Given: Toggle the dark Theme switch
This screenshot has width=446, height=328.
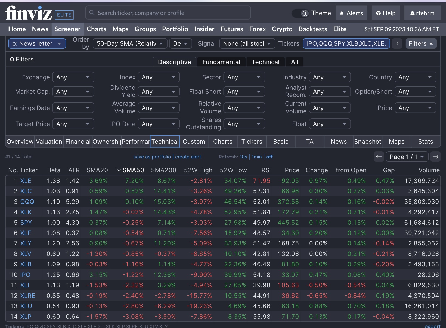Looking at the screenshot, I should point(300,13).
